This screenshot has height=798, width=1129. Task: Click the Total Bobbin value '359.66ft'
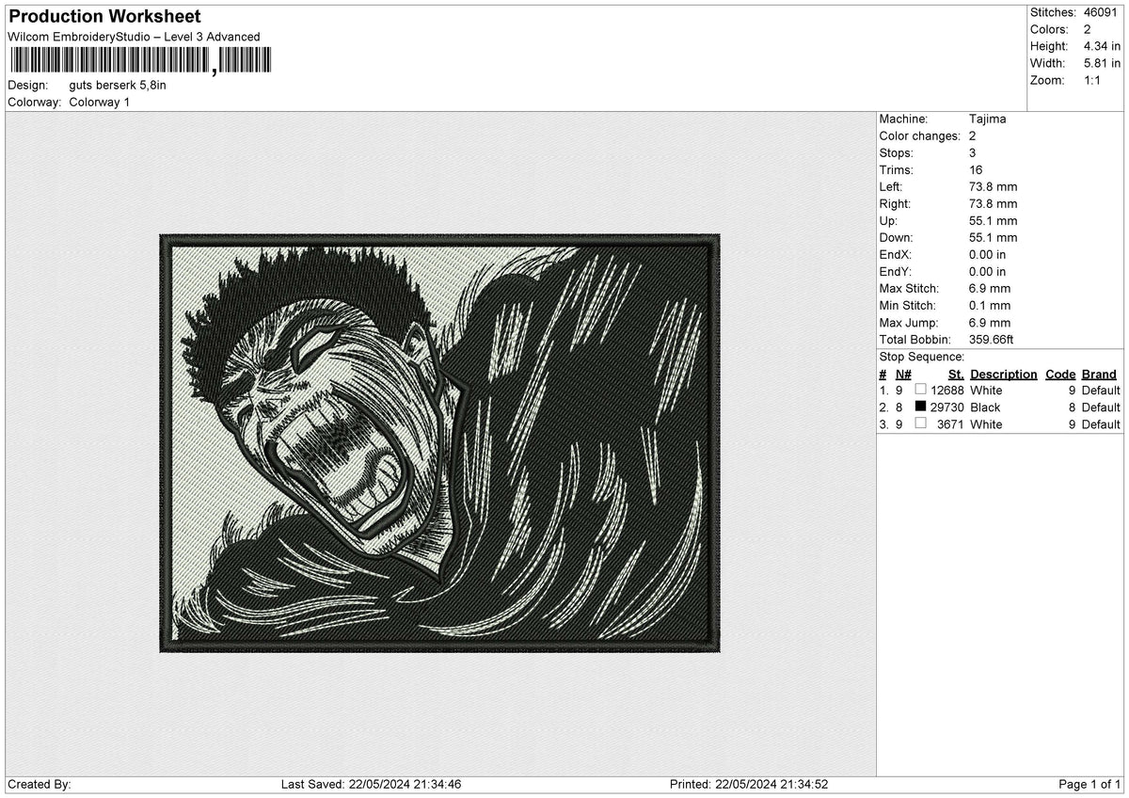(x=991, y=339)
